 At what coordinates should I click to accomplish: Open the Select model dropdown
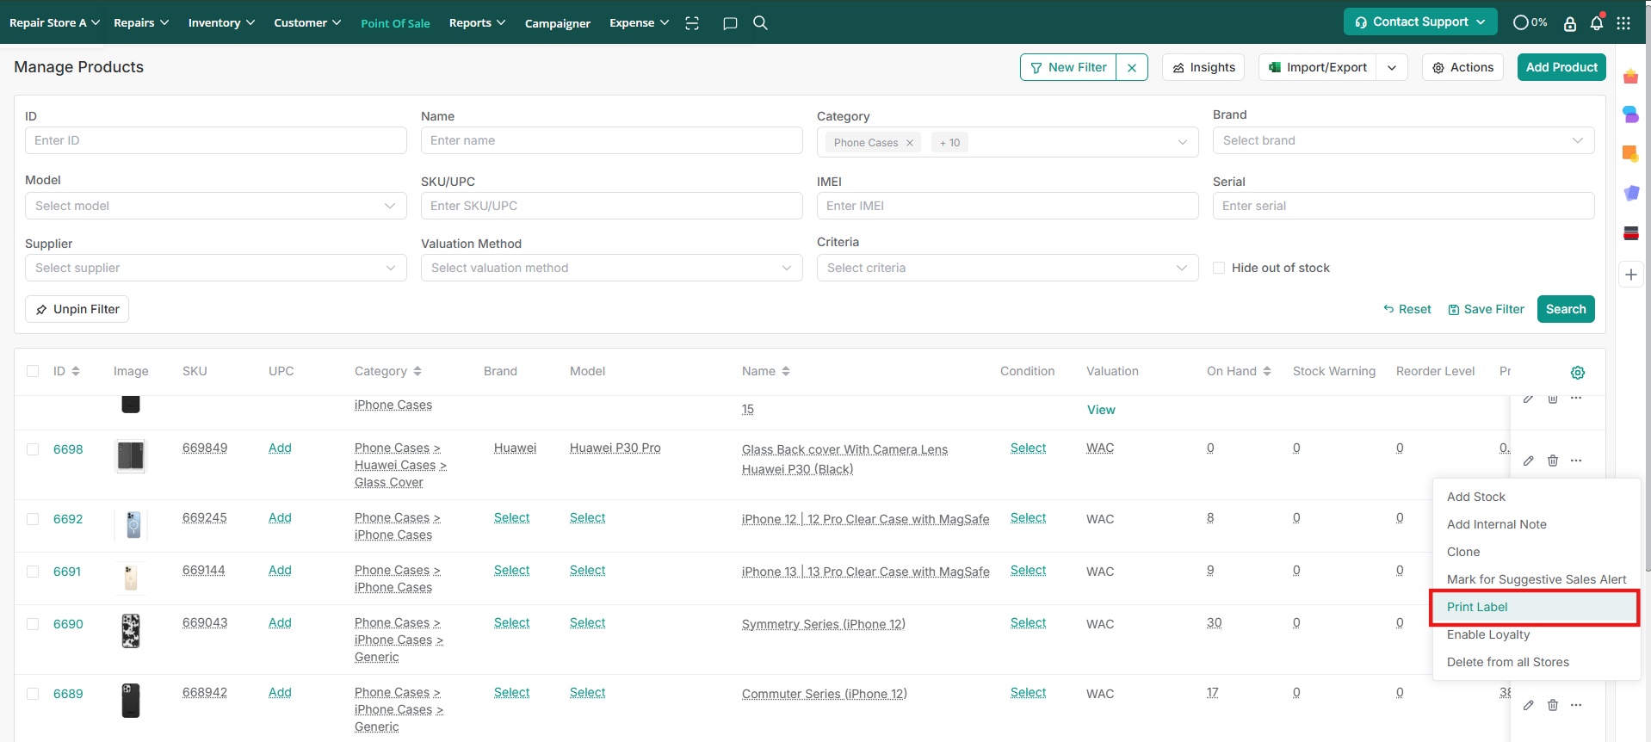tap(215, 206)
